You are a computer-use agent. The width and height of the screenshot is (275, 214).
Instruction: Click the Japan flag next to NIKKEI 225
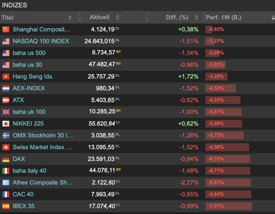tap(6, 124)
